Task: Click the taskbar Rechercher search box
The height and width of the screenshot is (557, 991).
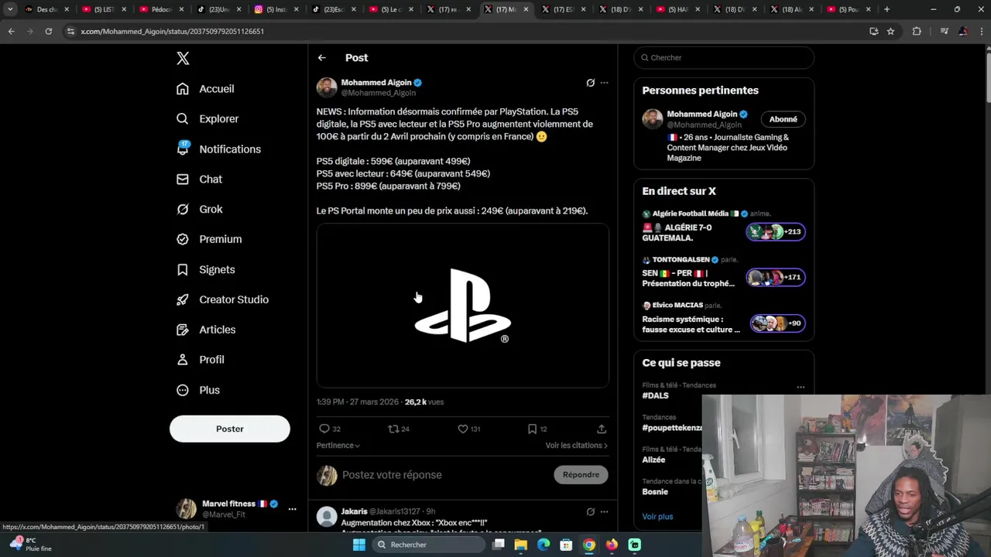Action: click(429, 545)
